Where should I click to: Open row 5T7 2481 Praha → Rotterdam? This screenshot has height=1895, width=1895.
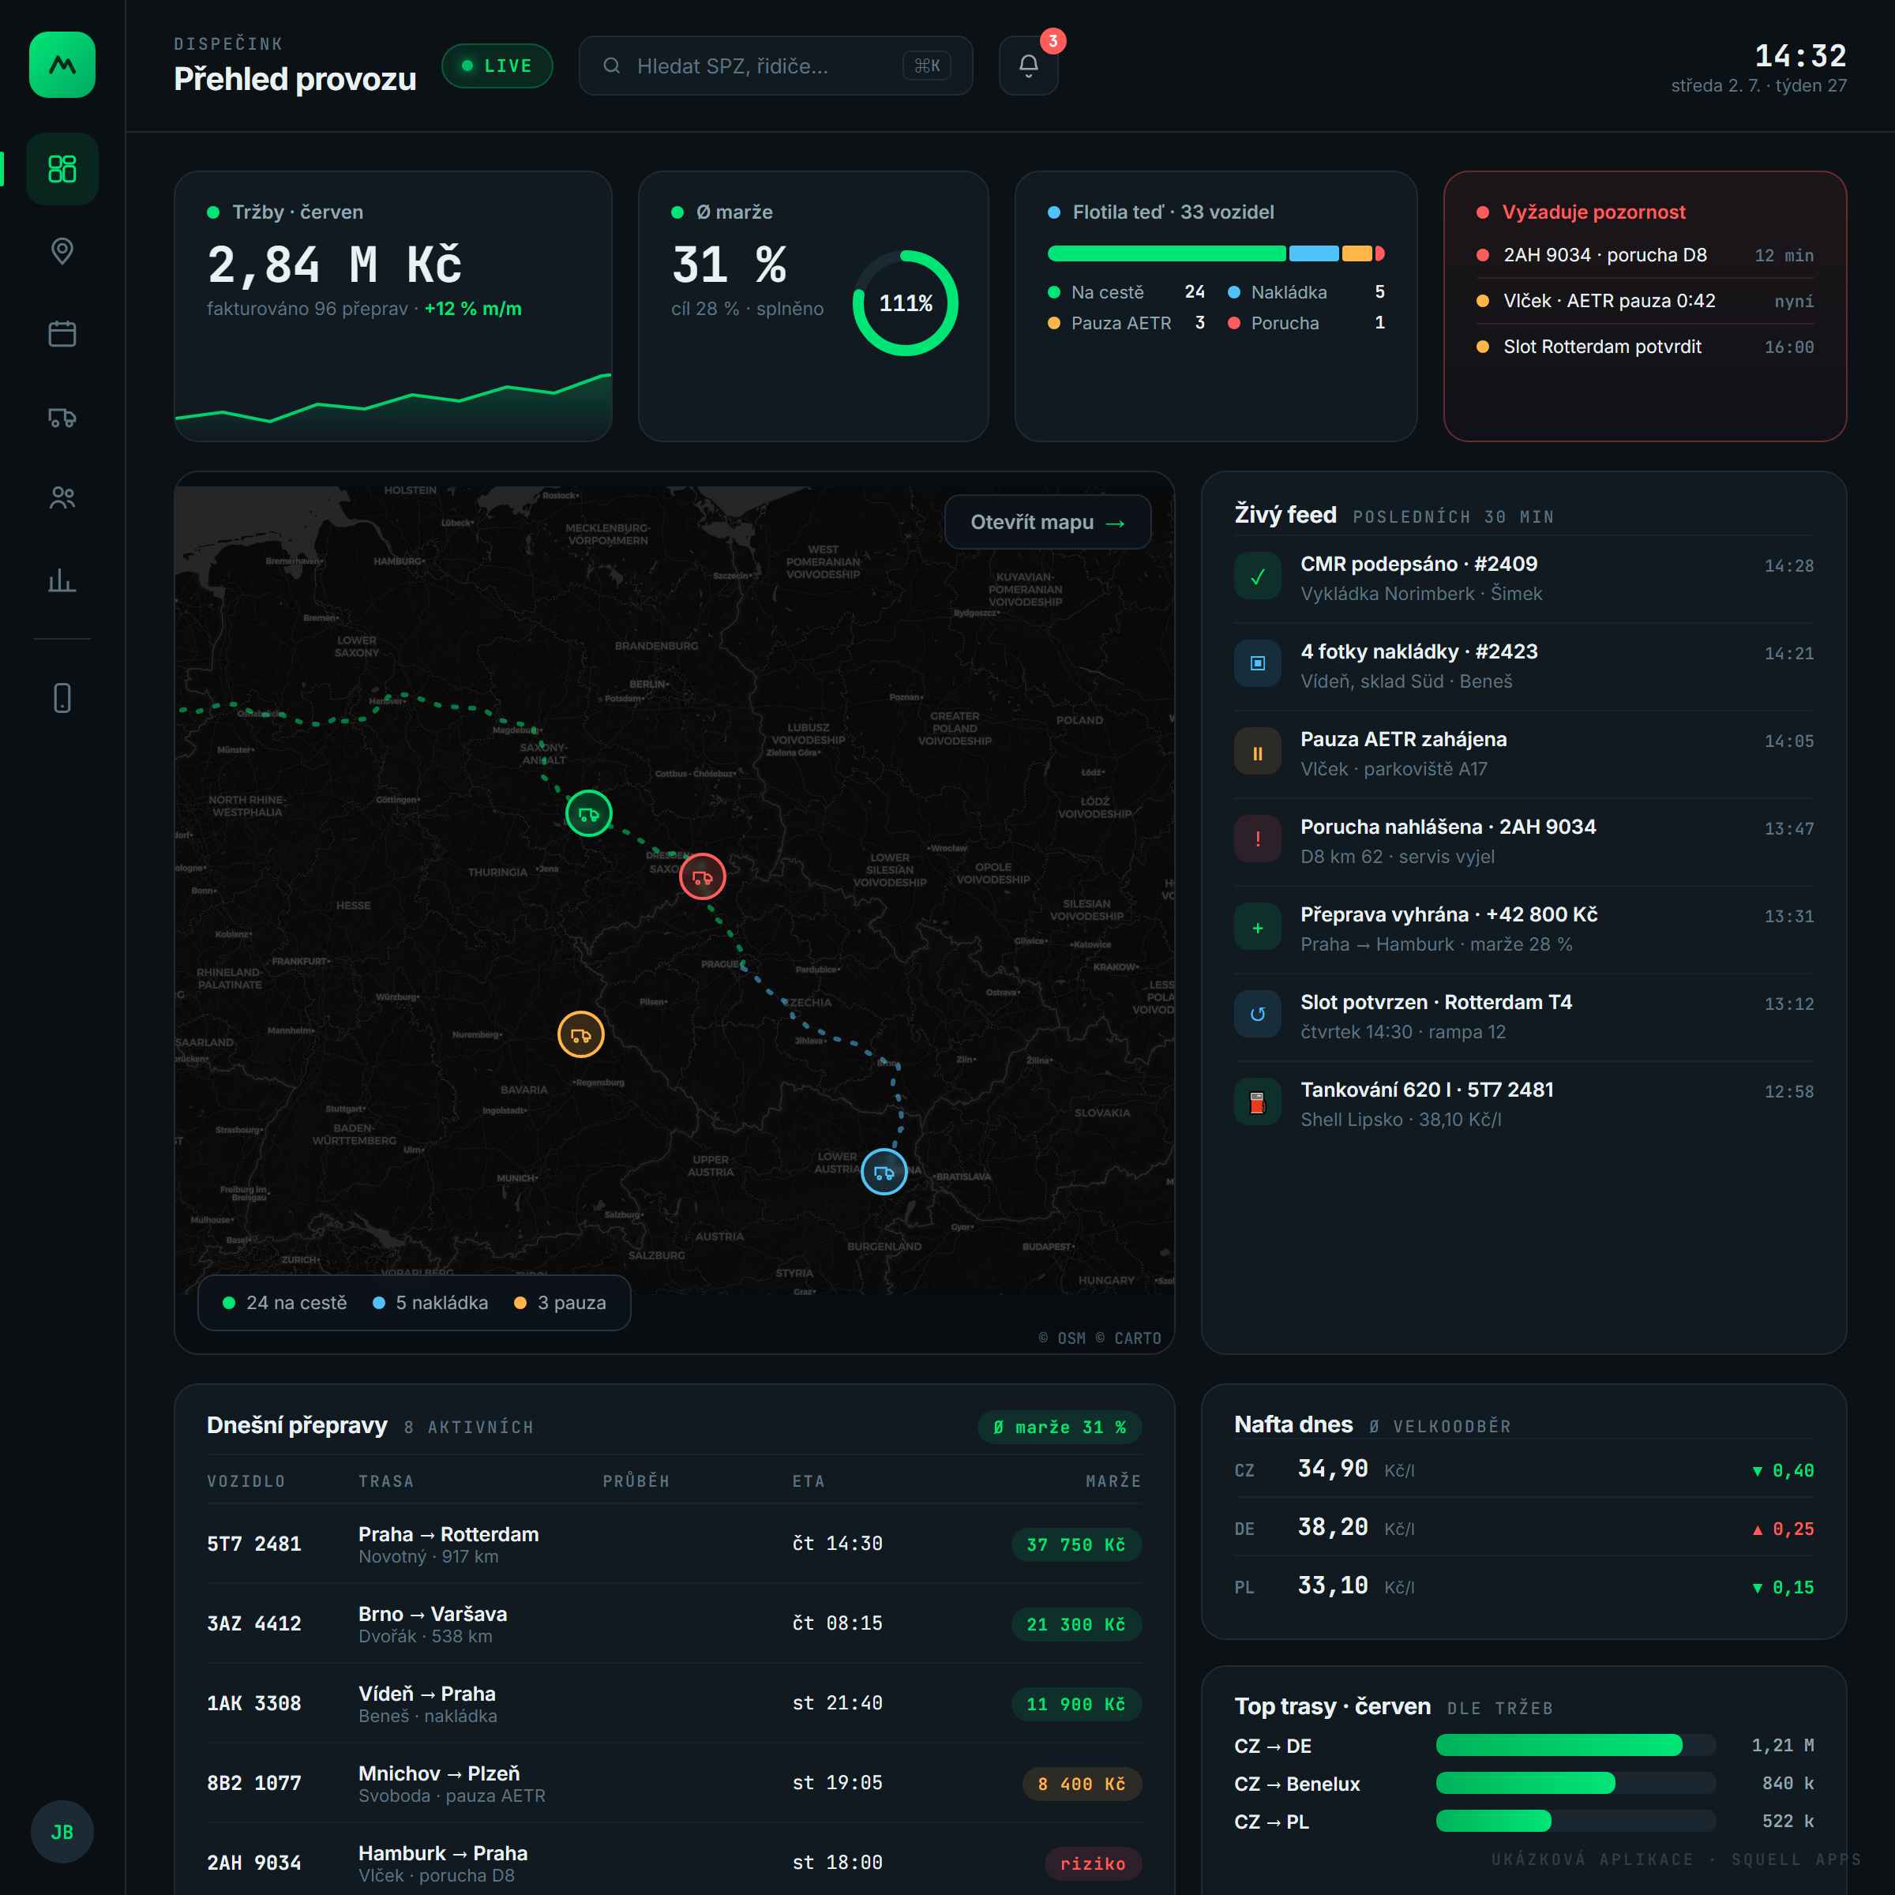(674, 1544)
